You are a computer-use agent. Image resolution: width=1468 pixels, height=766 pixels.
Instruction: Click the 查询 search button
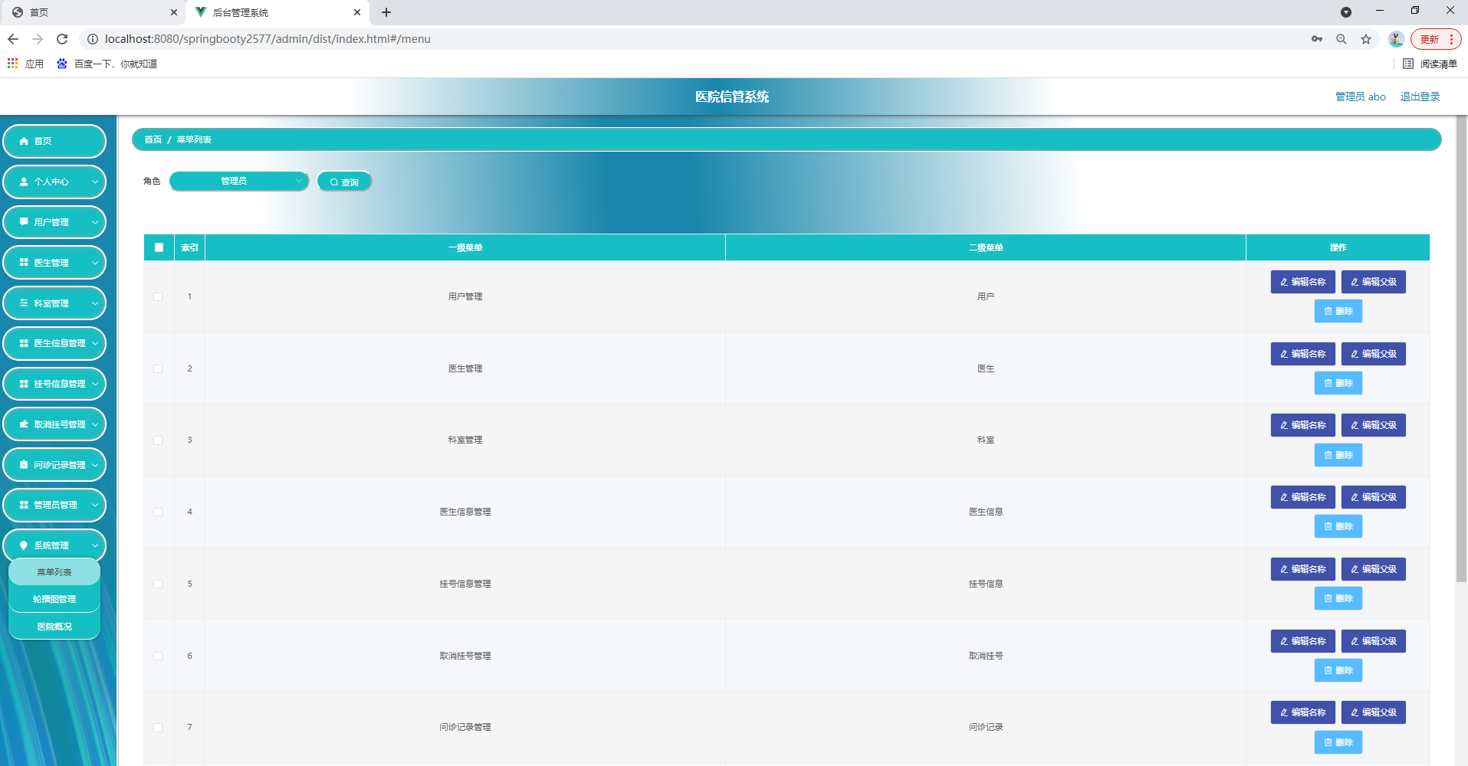pyautogui.click(x=344, y=182)
